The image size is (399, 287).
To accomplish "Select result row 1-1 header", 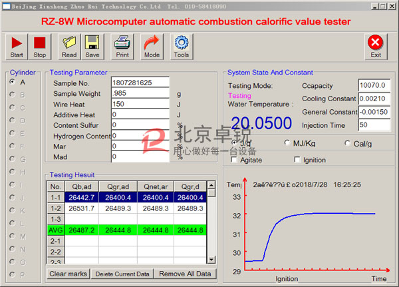I will point(56,197).
